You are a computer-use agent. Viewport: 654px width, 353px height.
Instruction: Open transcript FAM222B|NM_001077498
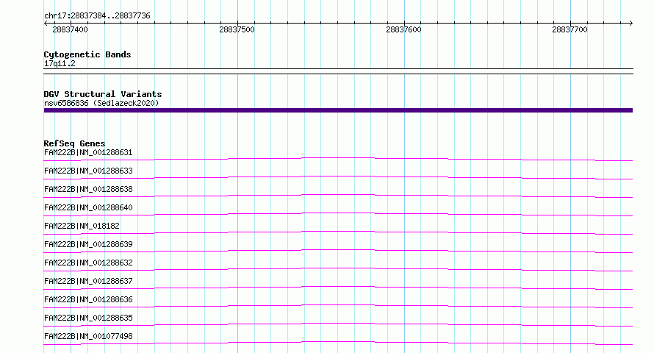coord(88,336)
